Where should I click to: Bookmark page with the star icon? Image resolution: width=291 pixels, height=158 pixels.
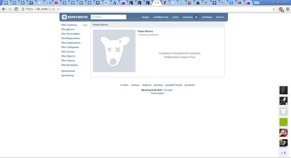274,9
